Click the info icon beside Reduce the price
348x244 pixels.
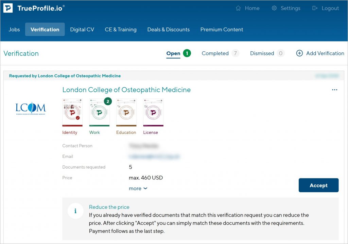(75, 211)
